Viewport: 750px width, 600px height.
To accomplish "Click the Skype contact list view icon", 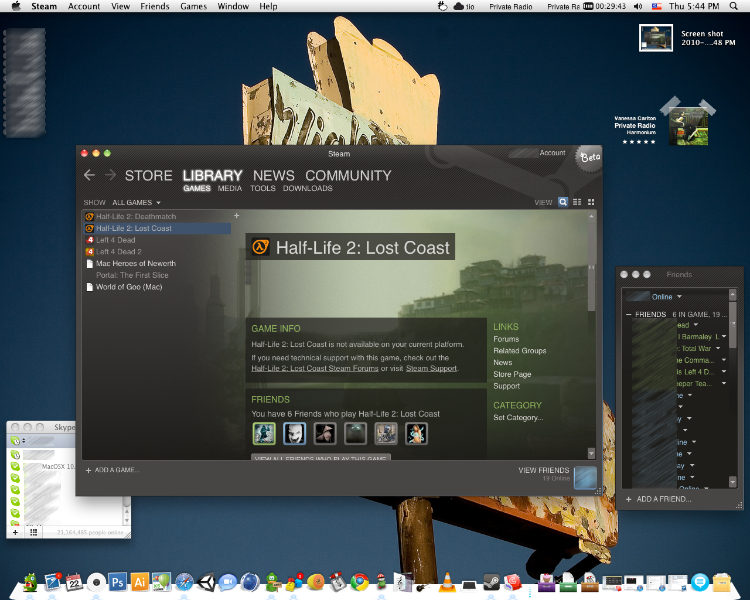I will click(x=33, y=533).
